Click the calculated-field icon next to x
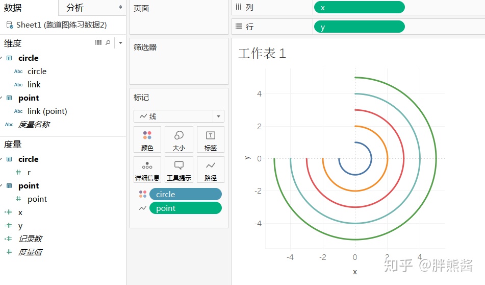 coord(8,212)
